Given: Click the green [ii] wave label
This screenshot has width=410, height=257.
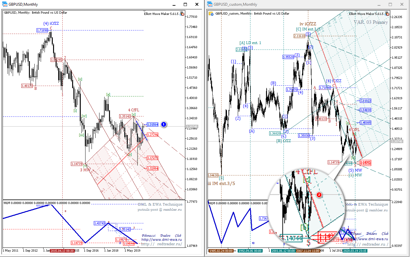Looking at the screenshot, I should [x=80, y=79].
